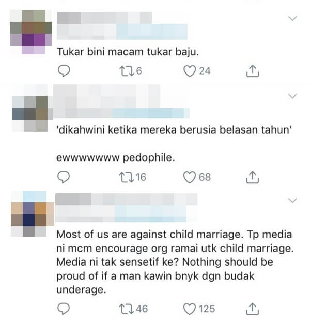Expand the second tweet's chevron menu
311x321 pixels.
pos(292,96)
